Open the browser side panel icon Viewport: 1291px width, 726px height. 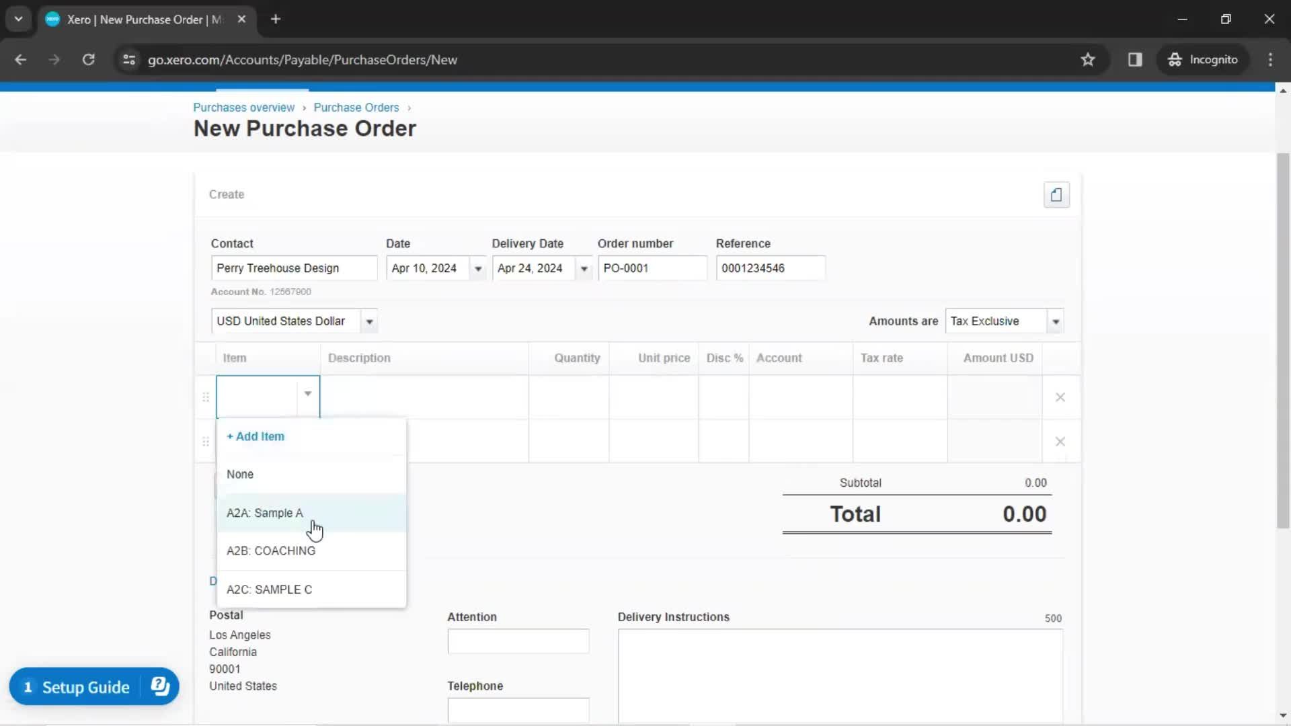pyautogui.click(x=1135, y=60)
